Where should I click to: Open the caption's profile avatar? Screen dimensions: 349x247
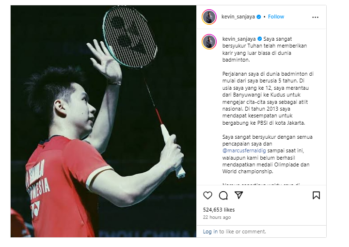click(209, 42)
